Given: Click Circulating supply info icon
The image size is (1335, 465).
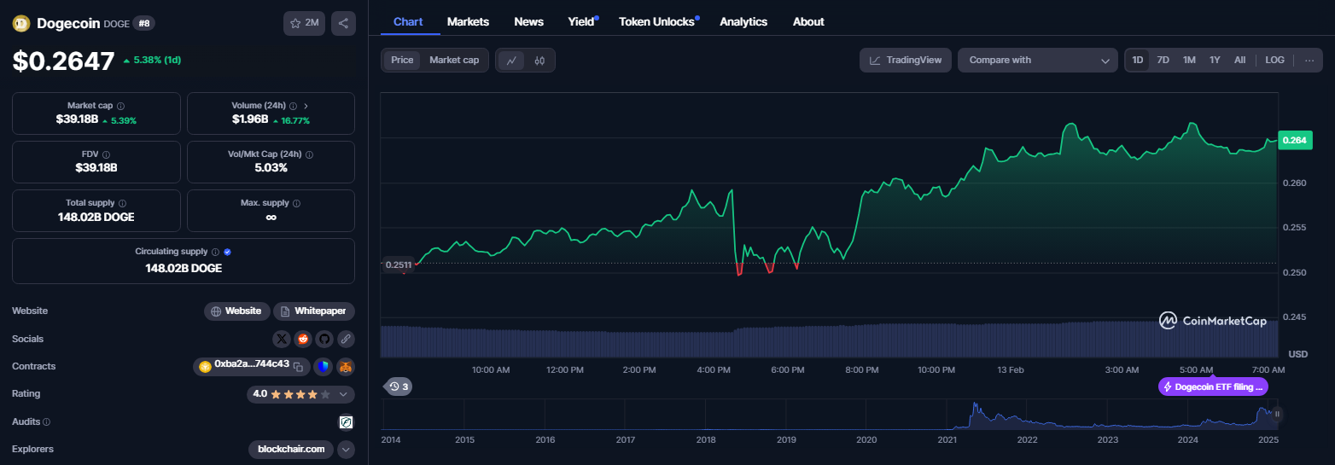Looking at the screenshot, I should point(215,252).
